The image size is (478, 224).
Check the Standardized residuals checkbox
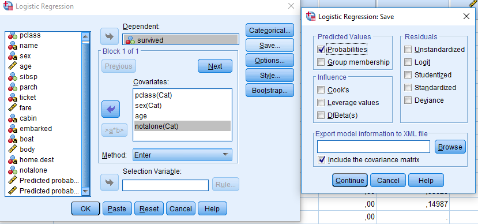(408, 88)
